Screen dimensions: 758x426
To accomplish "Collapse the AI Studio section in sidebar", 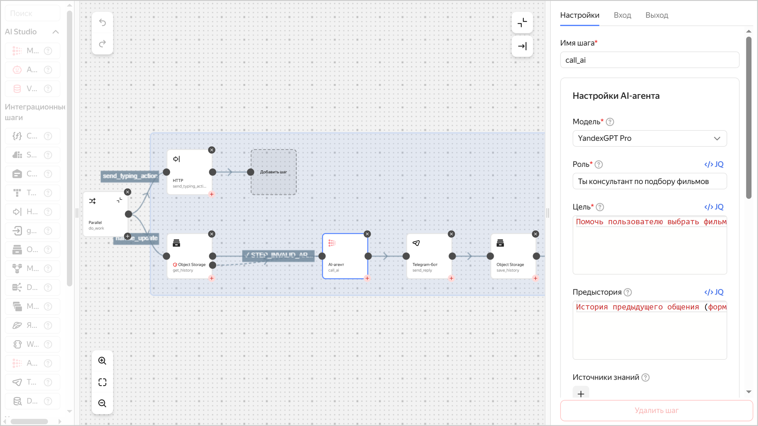I will (55, 32).
